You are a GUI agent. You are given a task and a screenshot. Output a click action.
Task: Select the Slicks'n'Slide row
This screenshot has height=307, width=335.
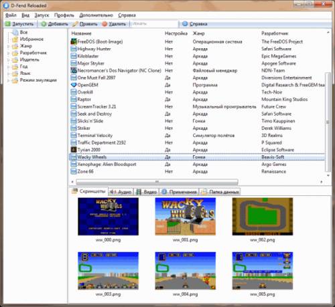pyautogui.click(x=197, y=121)
